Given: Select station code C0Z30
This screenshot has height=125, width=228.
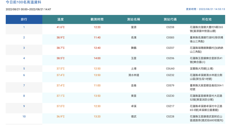Looking at the screenshot, I should 170,96.
